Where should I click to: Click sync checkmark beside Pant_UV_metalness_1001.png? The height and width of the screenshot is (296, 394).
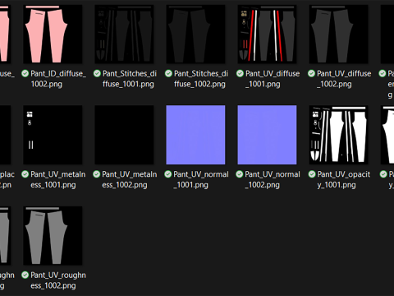pos(25,174)
